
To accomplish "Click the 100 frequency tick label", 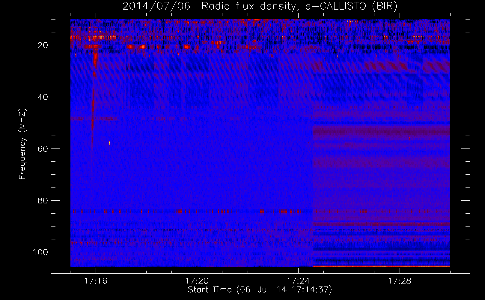I will [x=40, y=252].
